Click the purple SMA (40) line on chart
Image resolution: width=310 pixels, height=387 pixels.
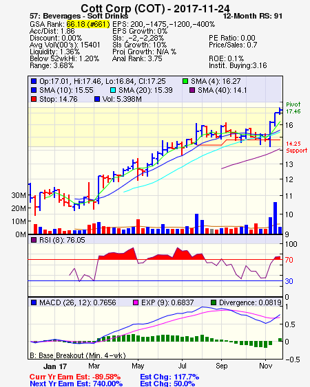[x=250, y=159]
